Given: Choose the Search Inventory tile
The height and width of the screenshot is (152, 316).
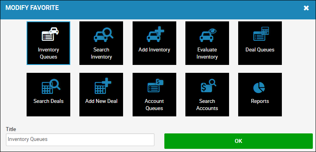Looking at the screenshot, I should pyautogui.click(x=101, y=43).
